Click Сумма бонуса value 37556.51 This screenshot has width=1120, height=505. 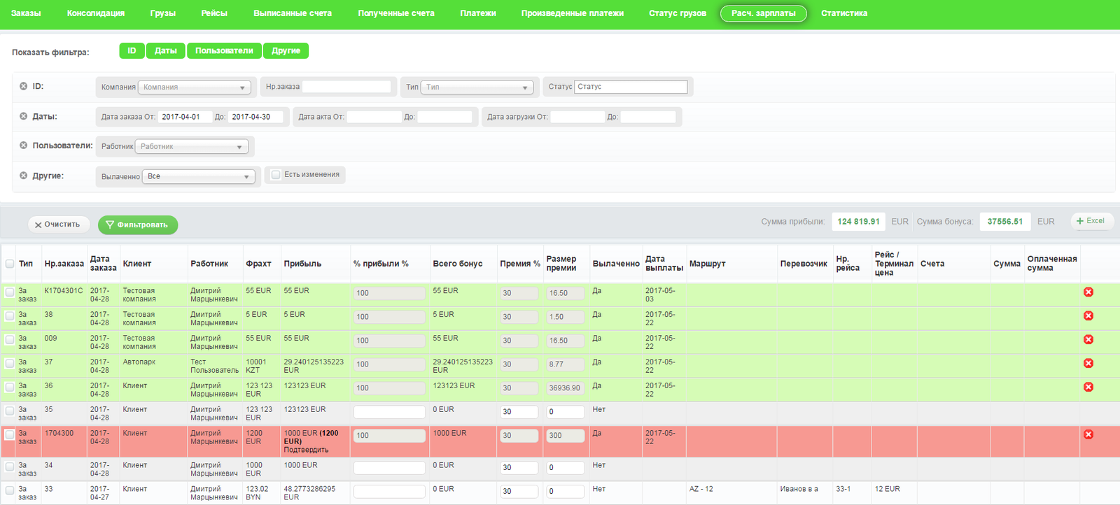pyautogui.click(x=1005, y=222)
